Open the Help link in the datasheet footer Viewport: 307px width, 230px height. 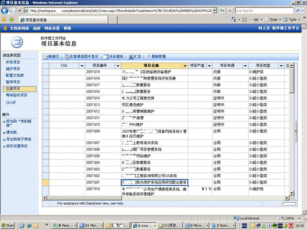pos(120,204)
